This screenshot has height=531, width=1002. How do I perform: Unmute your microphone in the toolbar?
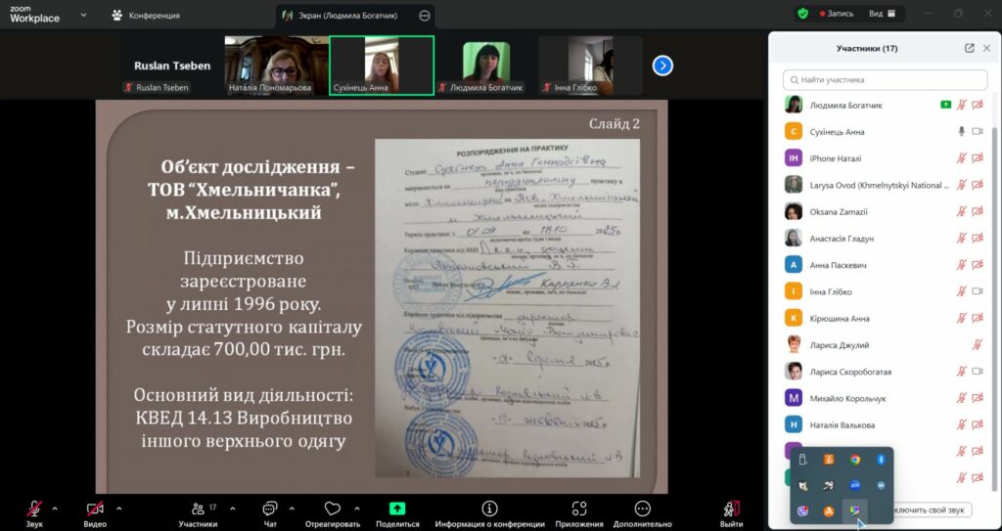(x=34, y=509)
